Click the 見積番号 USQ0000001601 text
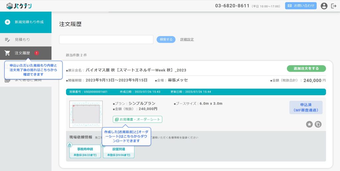 click(x=88, y=92)
